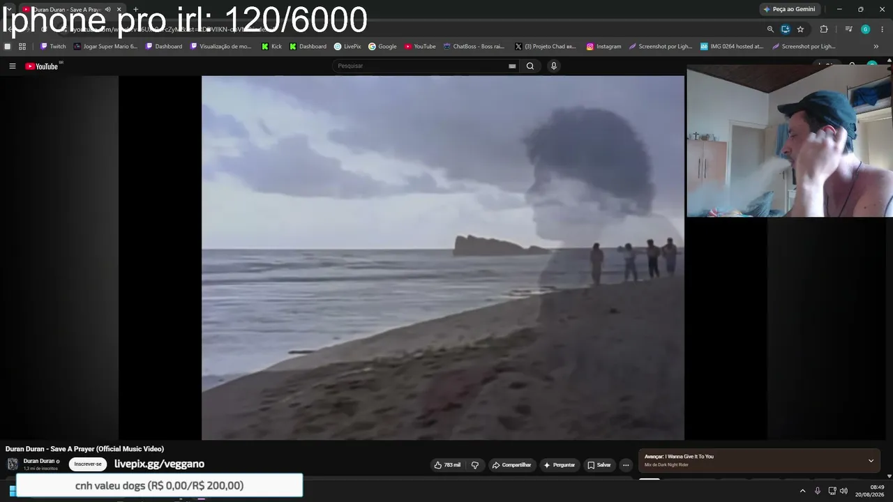Mute the Duran Duran tab audio

[107, 9]
